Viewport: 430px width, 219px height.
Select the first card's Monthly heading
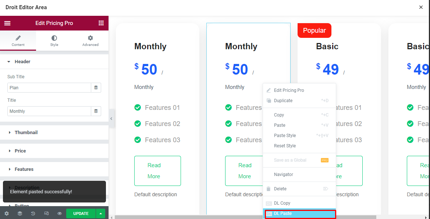point(150,46)
